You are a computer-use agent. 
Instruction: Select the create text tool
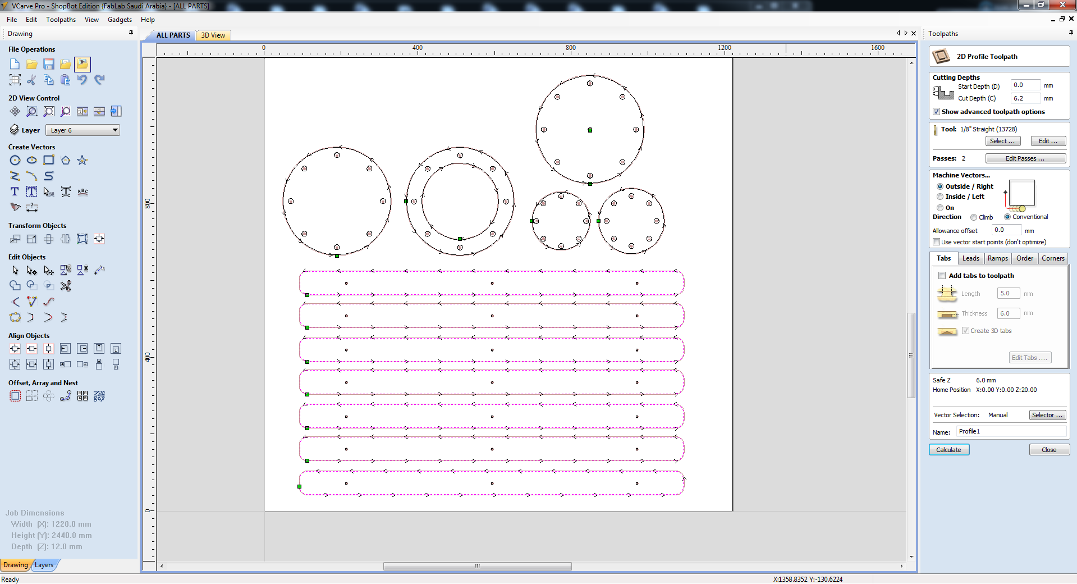15,191
